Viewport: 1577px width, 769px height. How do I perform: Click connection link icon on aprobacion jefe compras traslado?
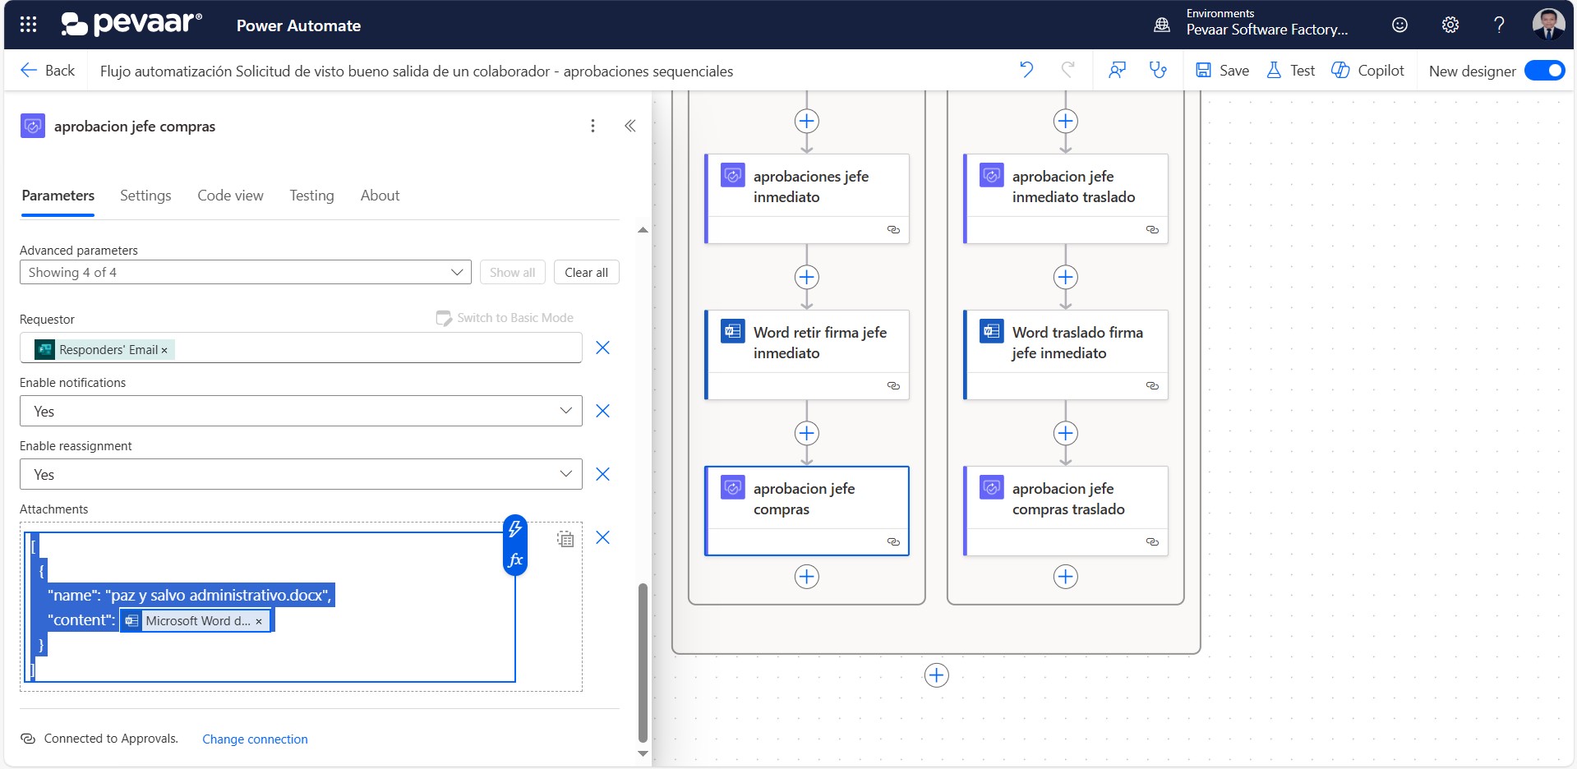point(1152,542)
